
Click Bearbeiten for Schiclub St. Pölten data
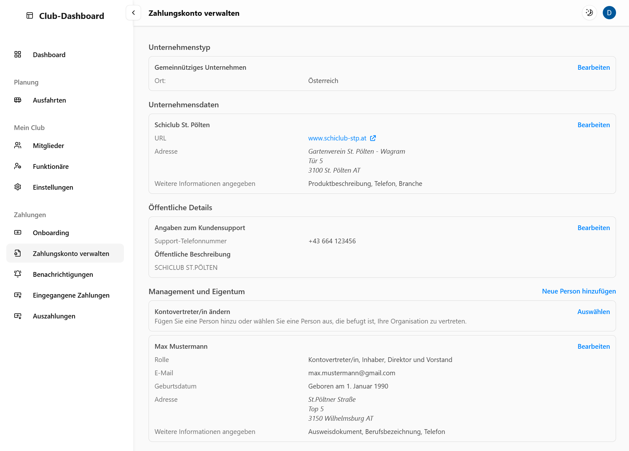click(x=593, y=125)
